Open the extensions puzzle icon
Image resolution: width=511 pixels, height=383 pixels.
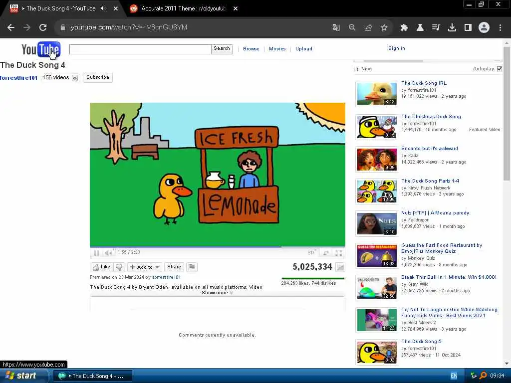pyautogui.click(x=404, y=27)
